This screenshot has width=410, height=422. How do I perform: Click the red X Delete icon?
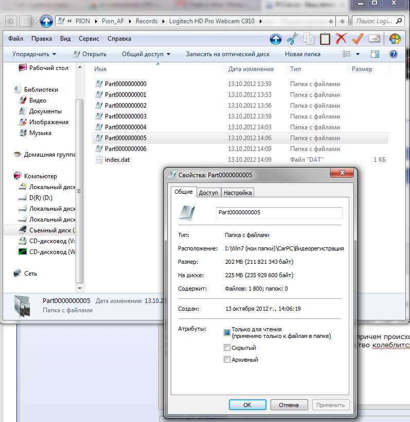(x=341, y=39)
